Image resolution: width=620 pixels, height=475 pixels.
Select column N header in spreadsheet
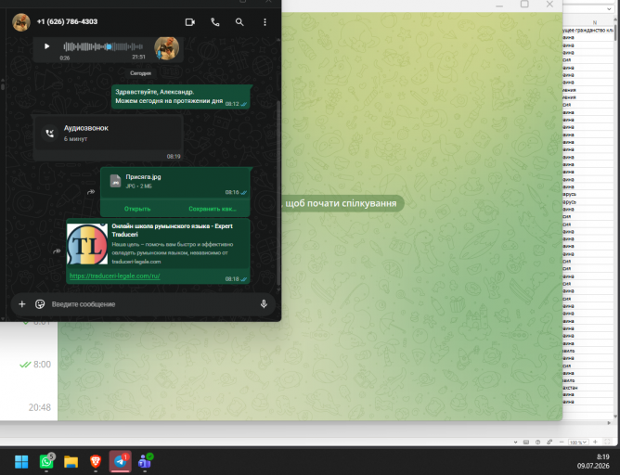[x=595, y=22]
